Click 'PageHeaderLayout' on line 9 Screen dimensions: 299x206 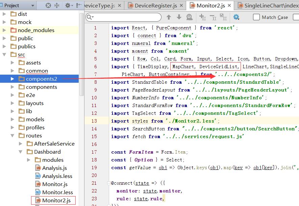[153, 90]
